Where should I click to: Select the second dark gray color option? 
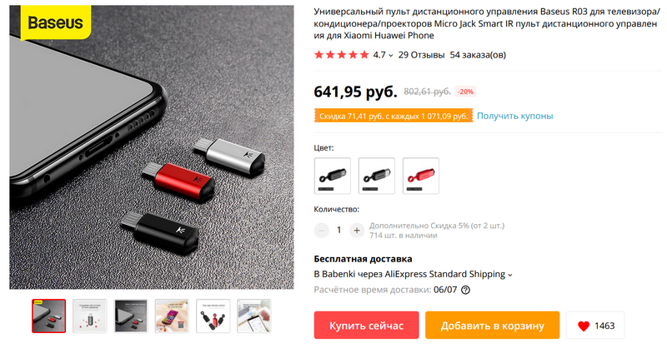tap(377, 176)
